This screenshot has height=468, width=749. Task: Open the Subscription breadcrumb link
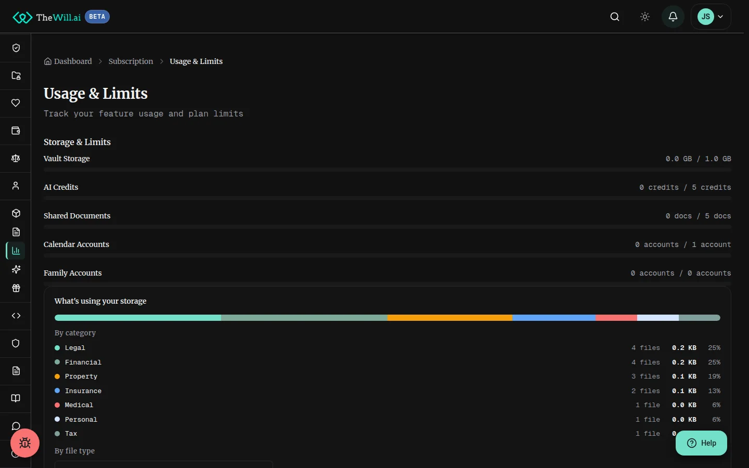[131, 61]
